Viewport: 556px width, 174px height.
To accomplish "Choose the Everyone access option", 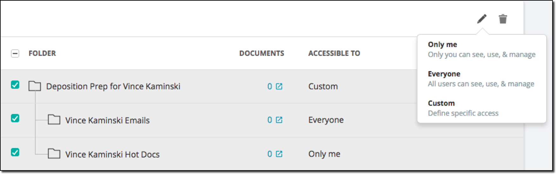I will coord(481,79).
